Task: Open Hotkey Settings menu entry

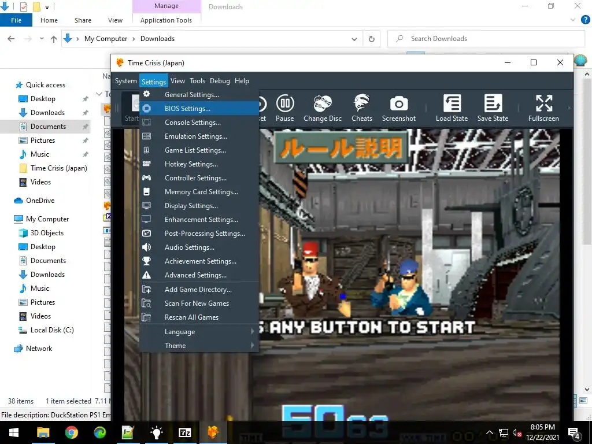Action: [199, 164]
